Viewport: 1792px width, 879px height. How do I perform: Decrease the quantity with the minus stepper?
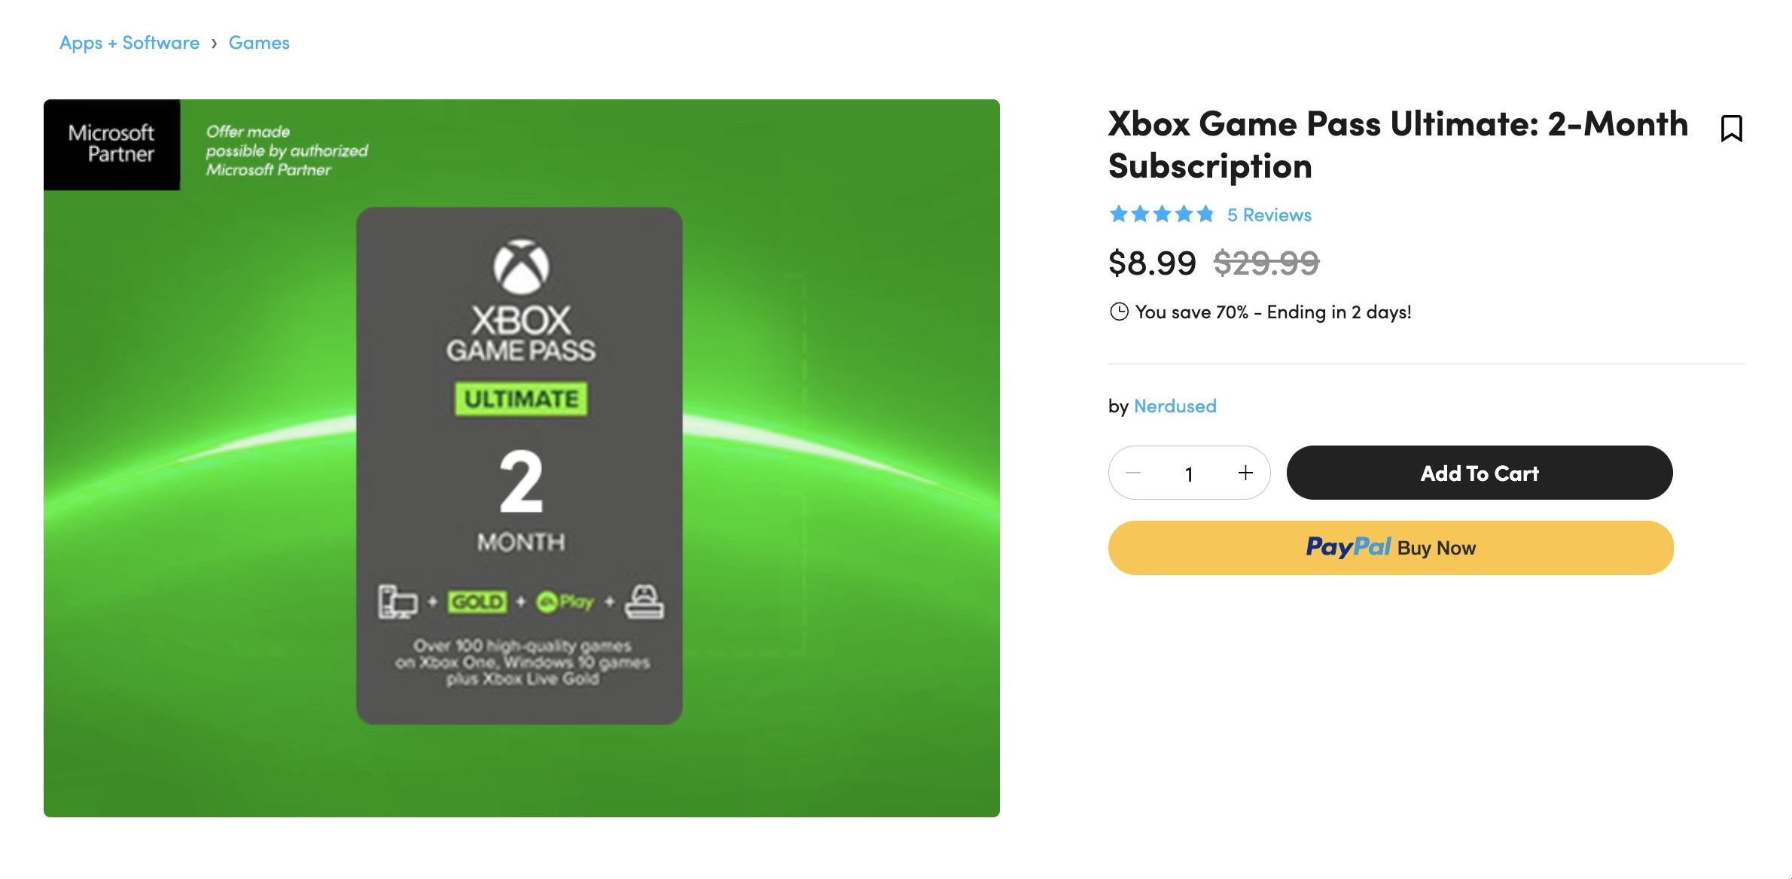click(1134, 473)
